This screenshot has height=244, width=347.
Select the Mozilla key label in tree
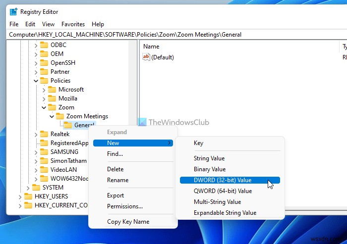tap(68, 98)
